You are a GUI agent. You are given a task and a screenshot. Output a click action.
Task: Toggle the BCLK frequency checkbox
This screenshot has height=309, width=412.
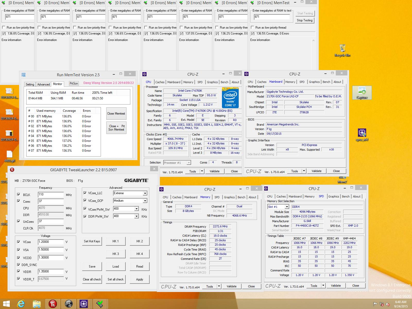point(19,195)
